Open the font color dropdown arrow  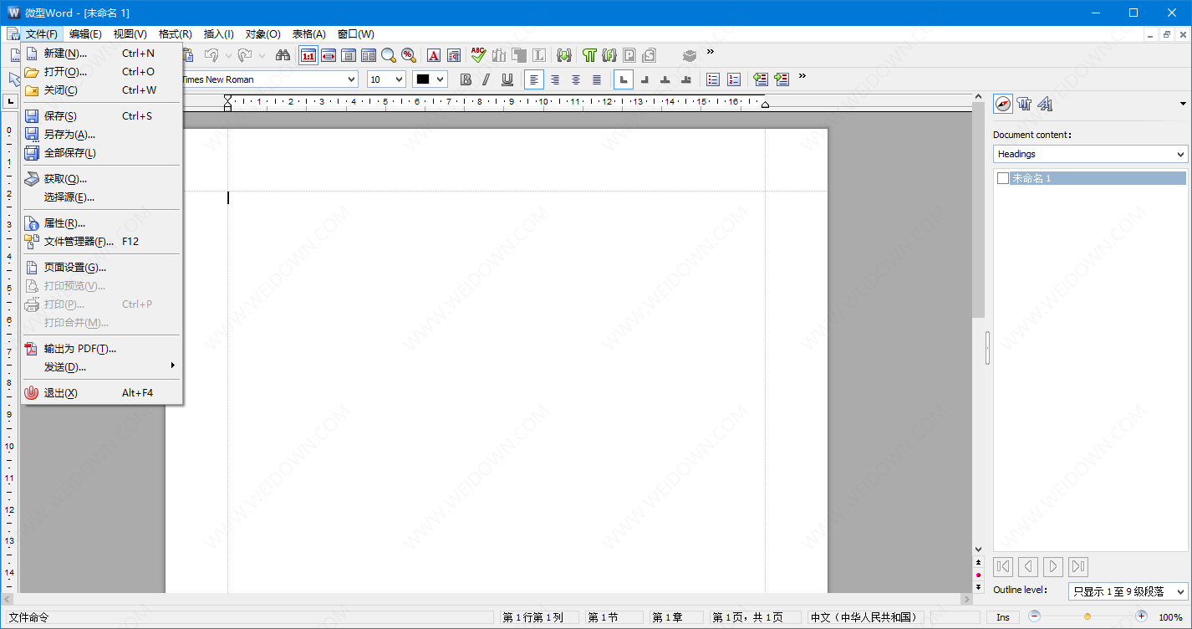click(x=441, y=79)
